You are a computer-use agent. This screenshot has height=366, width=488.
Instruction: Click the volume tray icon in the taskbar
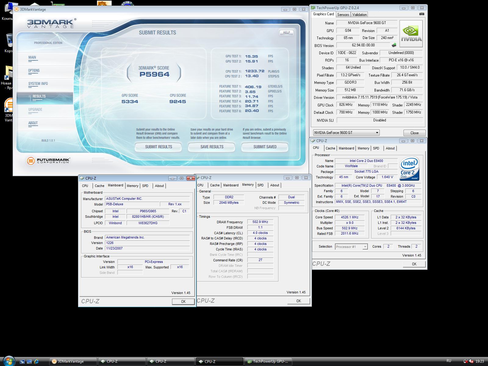click(472, 361)
